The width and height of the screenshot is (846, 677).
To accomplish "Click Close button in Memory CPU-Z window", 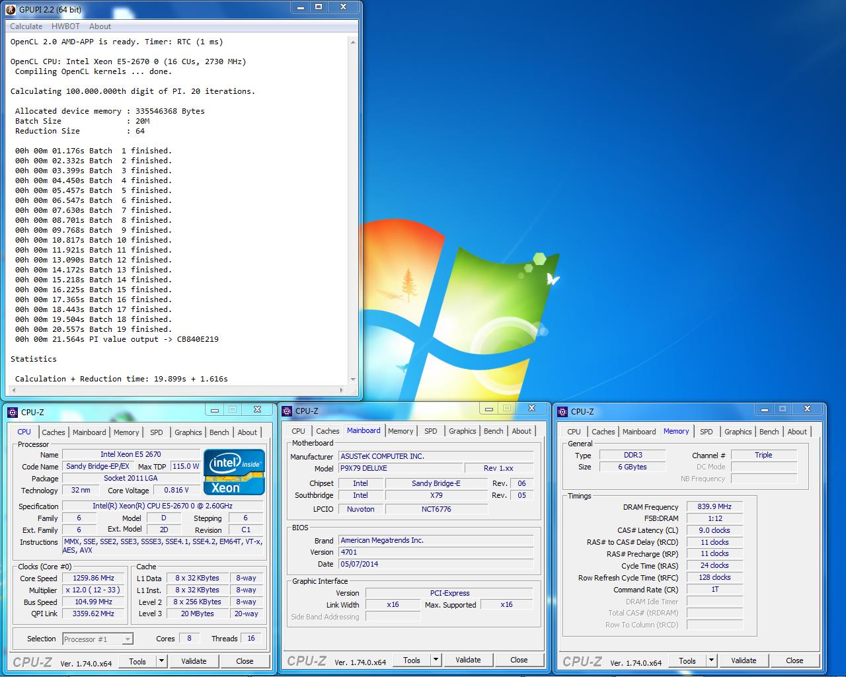I will click(x=794, y=660).
